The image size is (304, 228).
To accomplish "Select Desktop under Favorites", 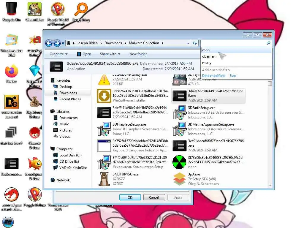I will (x=66, y=86).
